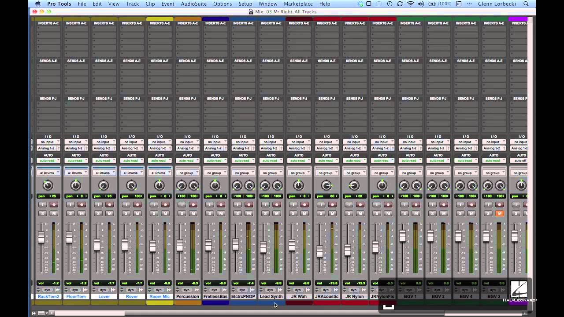
Task: Unmute the BGV 3 track
Action: click(x=500, y=214)
